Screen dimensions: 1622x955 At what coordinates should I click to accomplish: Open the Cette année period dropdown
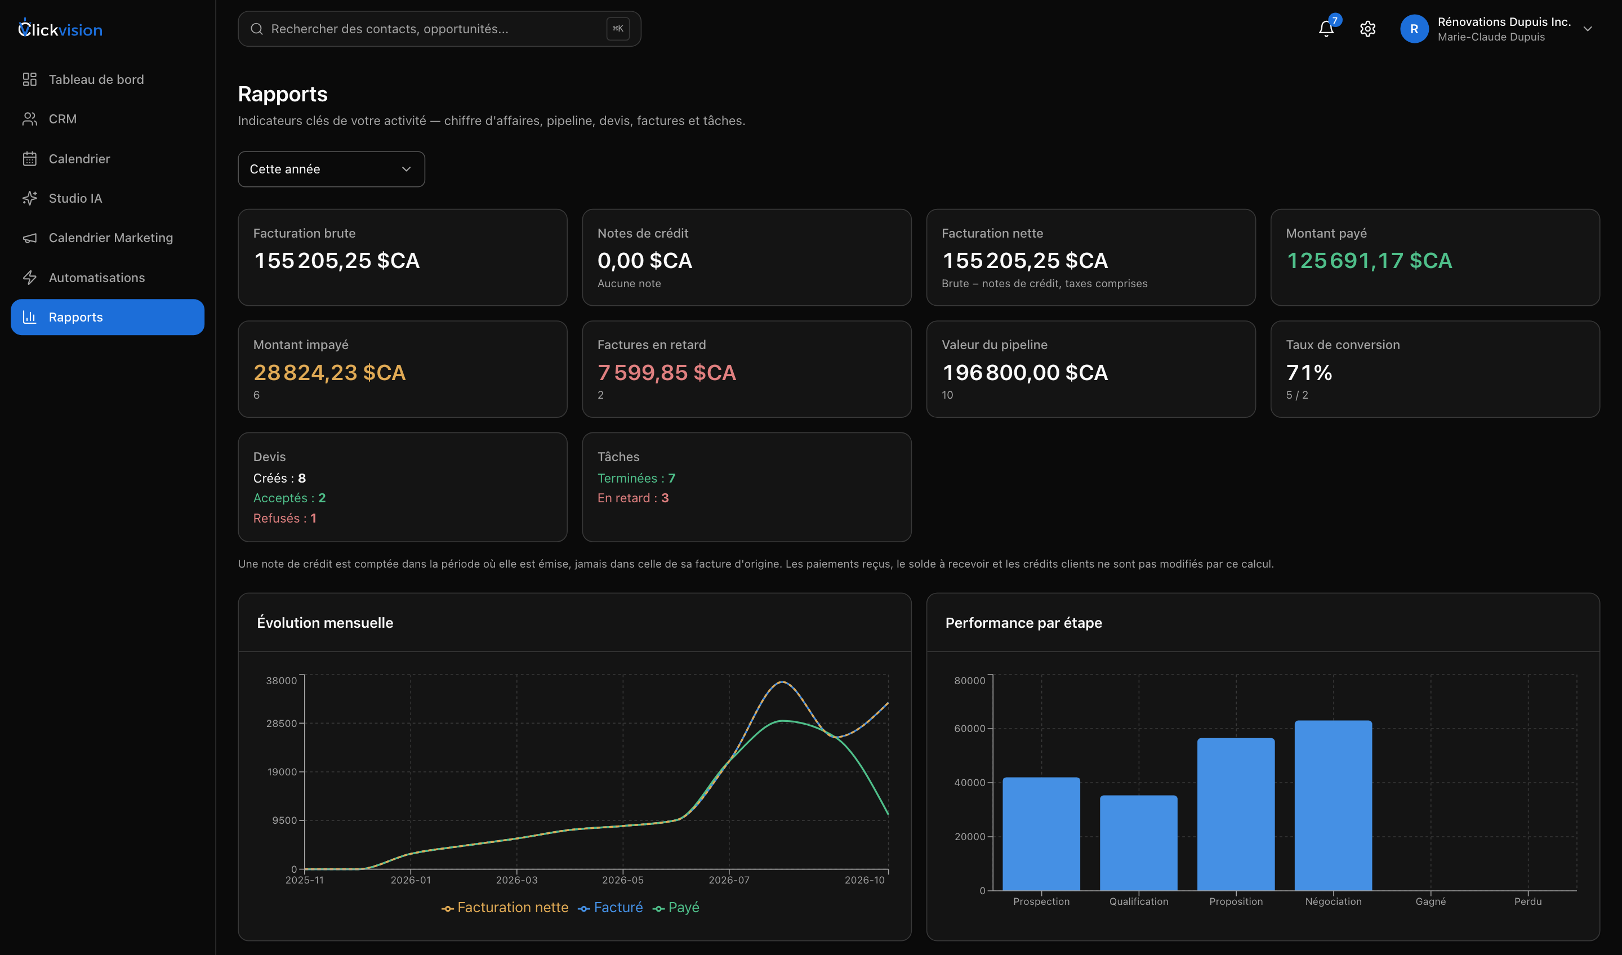tap(331, 169)
